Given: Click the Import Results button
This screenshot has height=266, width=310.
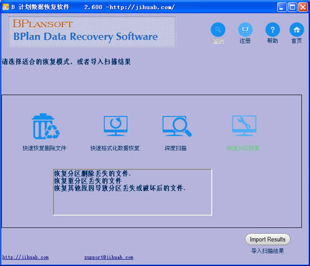Looking at the screenshot, I should tap(267, 239).
